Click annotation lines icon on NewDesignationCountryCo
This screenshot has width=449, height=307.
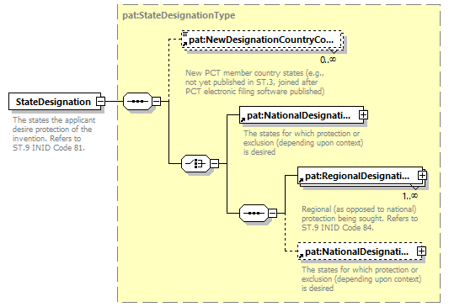[x=184, y=34]
